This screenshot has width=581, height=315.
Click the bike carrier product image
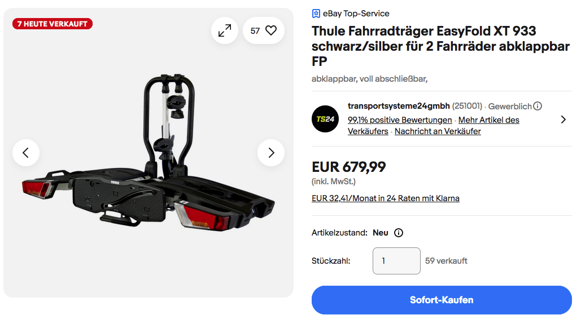pos(148,153)
